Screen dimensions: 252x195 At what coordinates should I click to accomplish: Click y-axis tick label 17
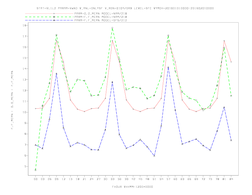click(x=25, y=36)
